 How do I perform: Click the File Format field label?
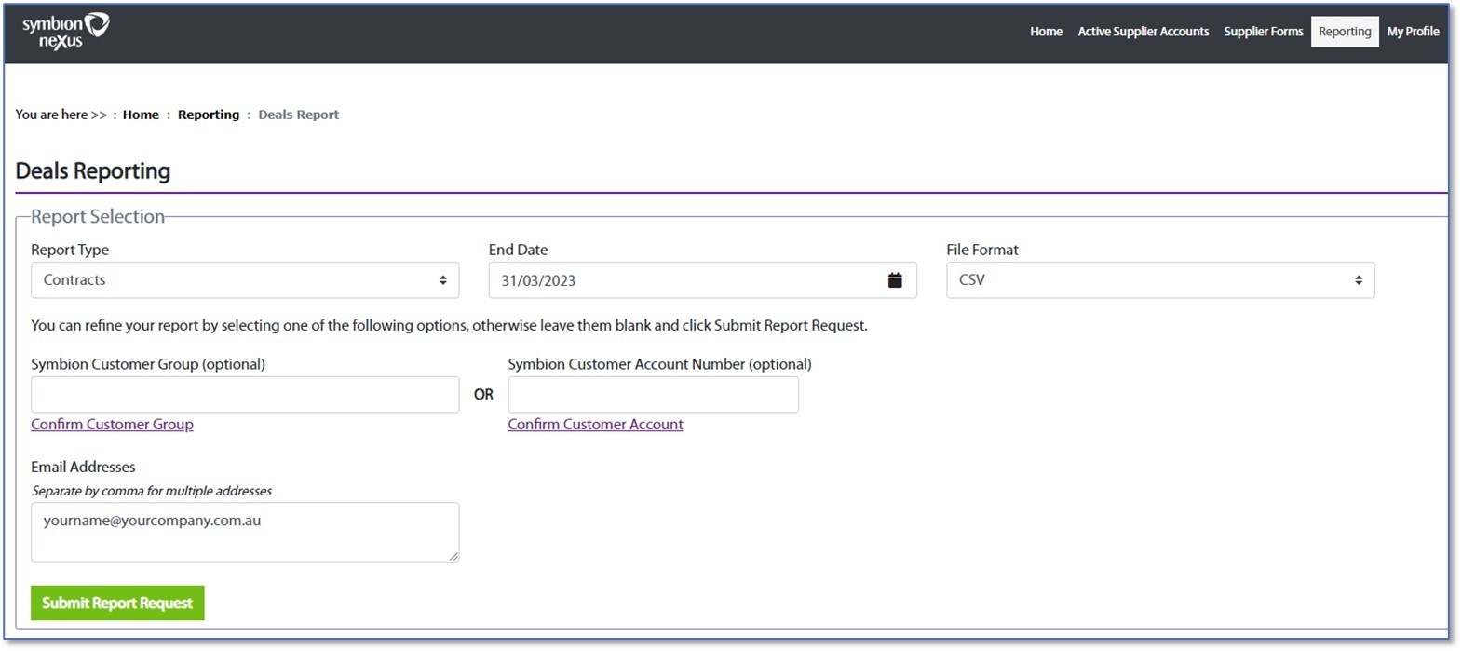click(x=982, y=250)
